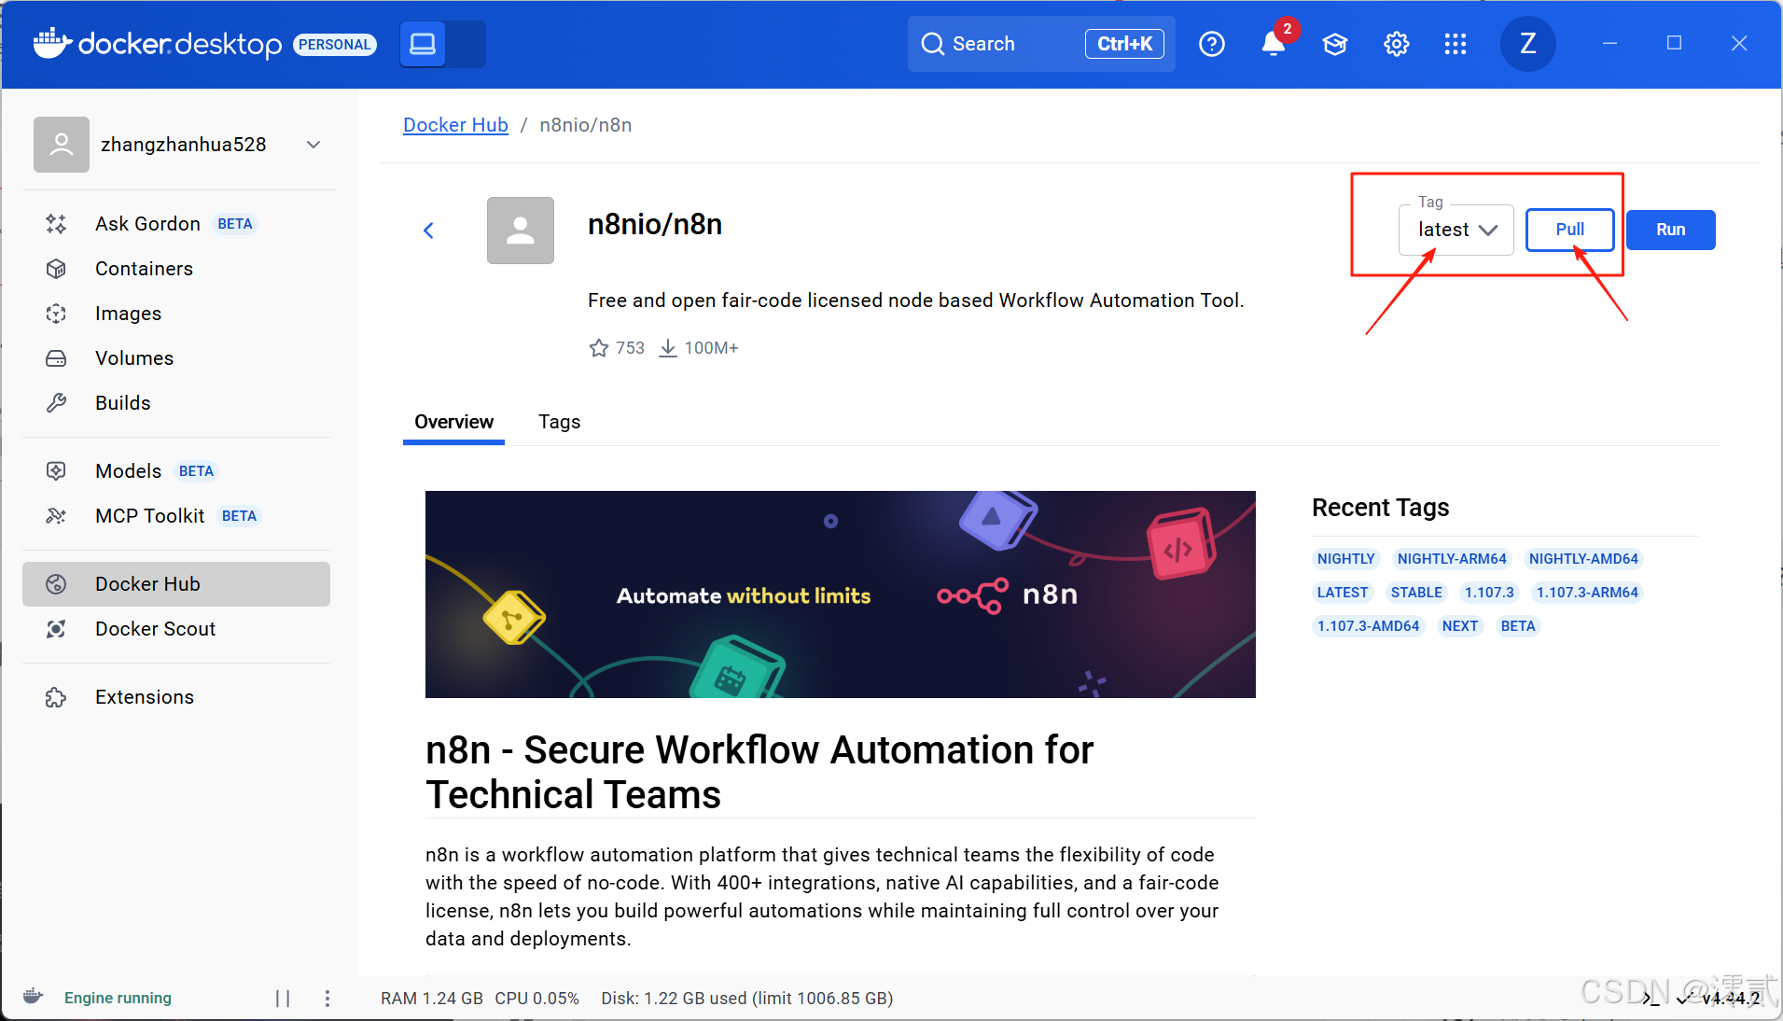Open the Learning center graduation cap icon
Screen dimensions: 1783x1021
pyautogui.click(x=1335, y=44)
